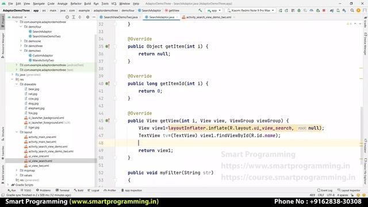Click getView breadcrumb in navigation bar
Image resolution: width=368 pixels, height=207 pixels.
pyautogui.click(x=172, y=10)
